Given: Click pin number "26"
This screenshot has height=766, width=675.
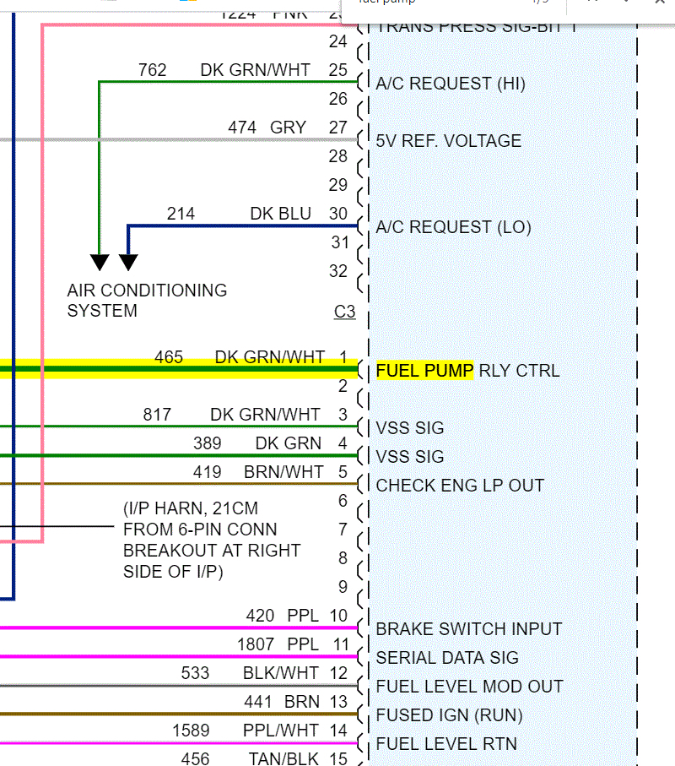Looking at the screenshot, I should [337, 99].
